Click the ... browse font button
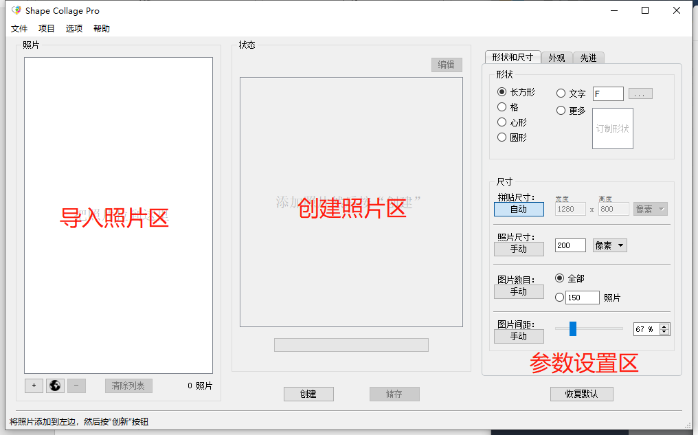The image size is (698, 435). click(640, 93)
